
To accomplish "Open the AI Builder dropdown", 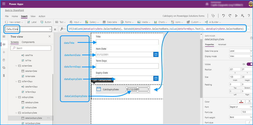I will [213, 22].
